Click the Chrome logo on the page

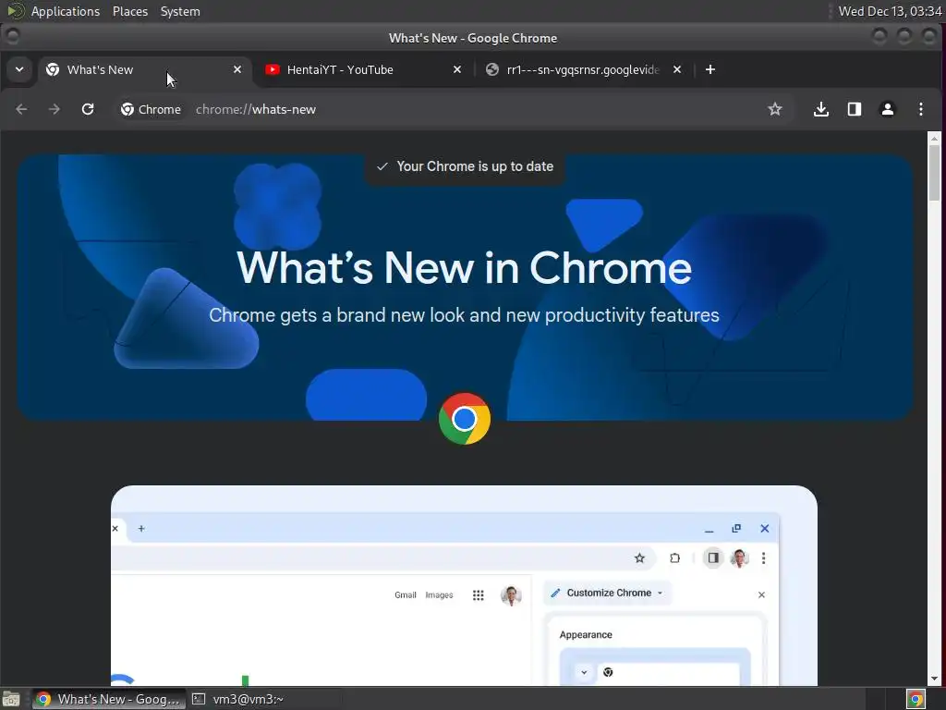tap(465, 419)
